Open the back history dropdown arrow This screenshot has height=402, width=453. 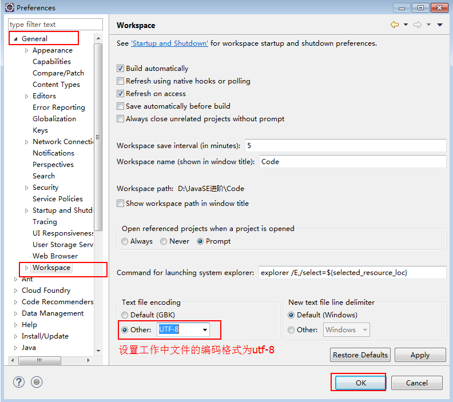pos(406,25)
